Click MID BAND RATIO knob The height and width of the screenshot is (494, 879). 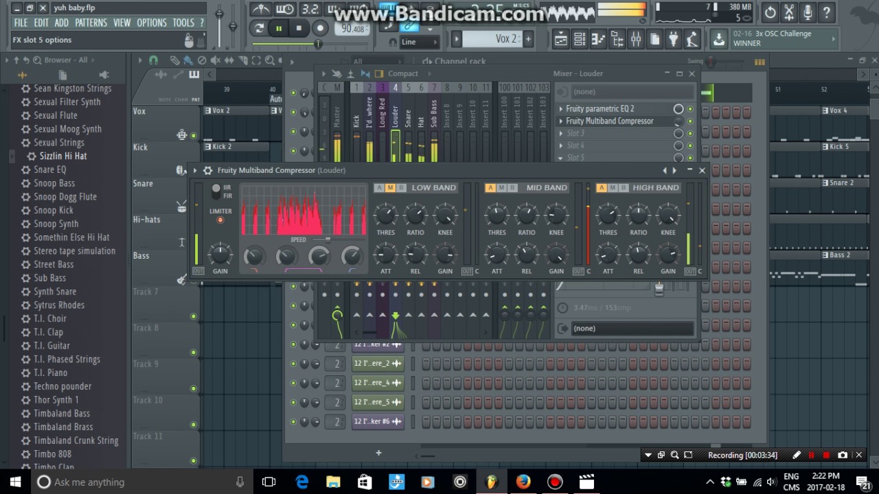coord(527,215)
